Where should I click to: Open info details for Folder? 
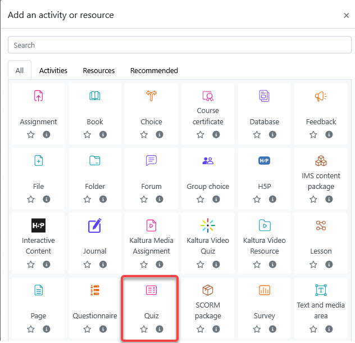click(103, 200)
